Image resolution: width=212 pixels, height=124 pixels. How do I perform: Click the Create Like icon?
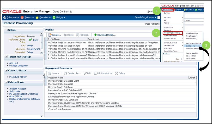tap(65, 74)
